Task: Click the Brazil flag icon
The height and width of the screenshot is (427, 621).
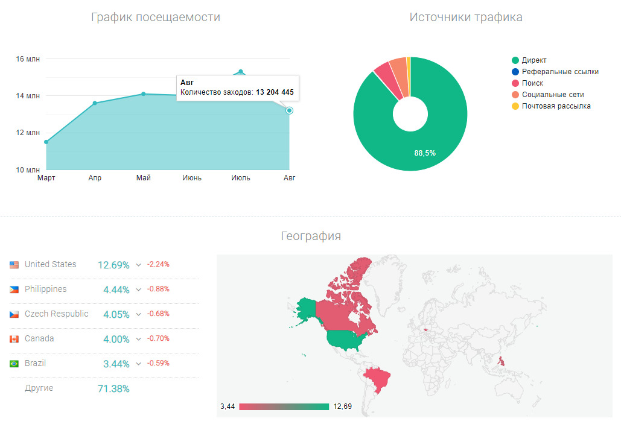Action: pos(14,364)
